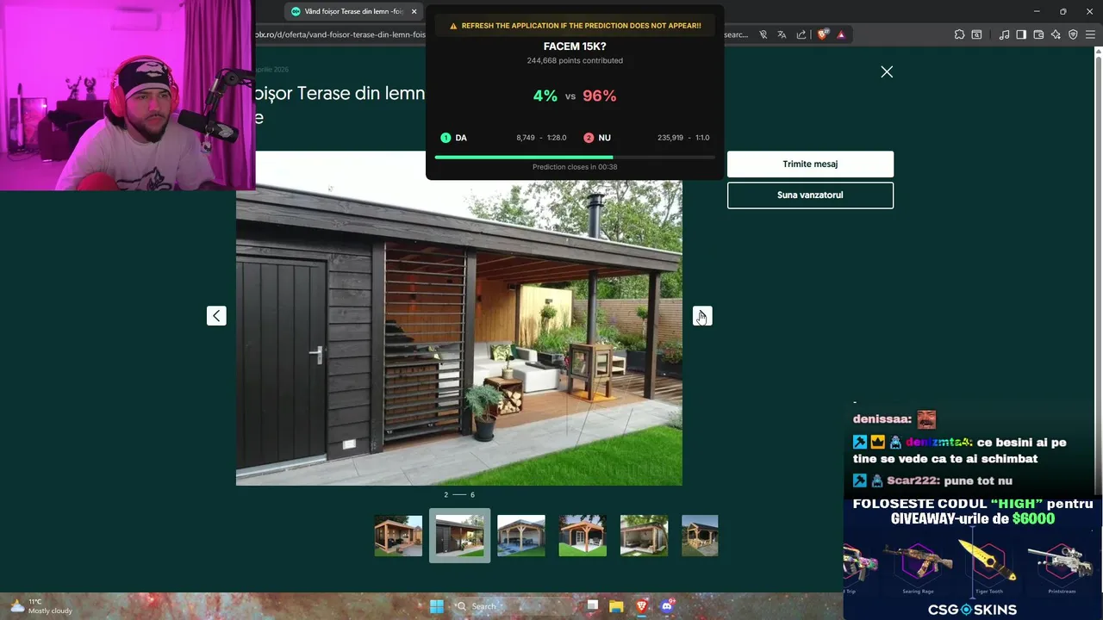Go to the next gallery photo

point(702,316)
